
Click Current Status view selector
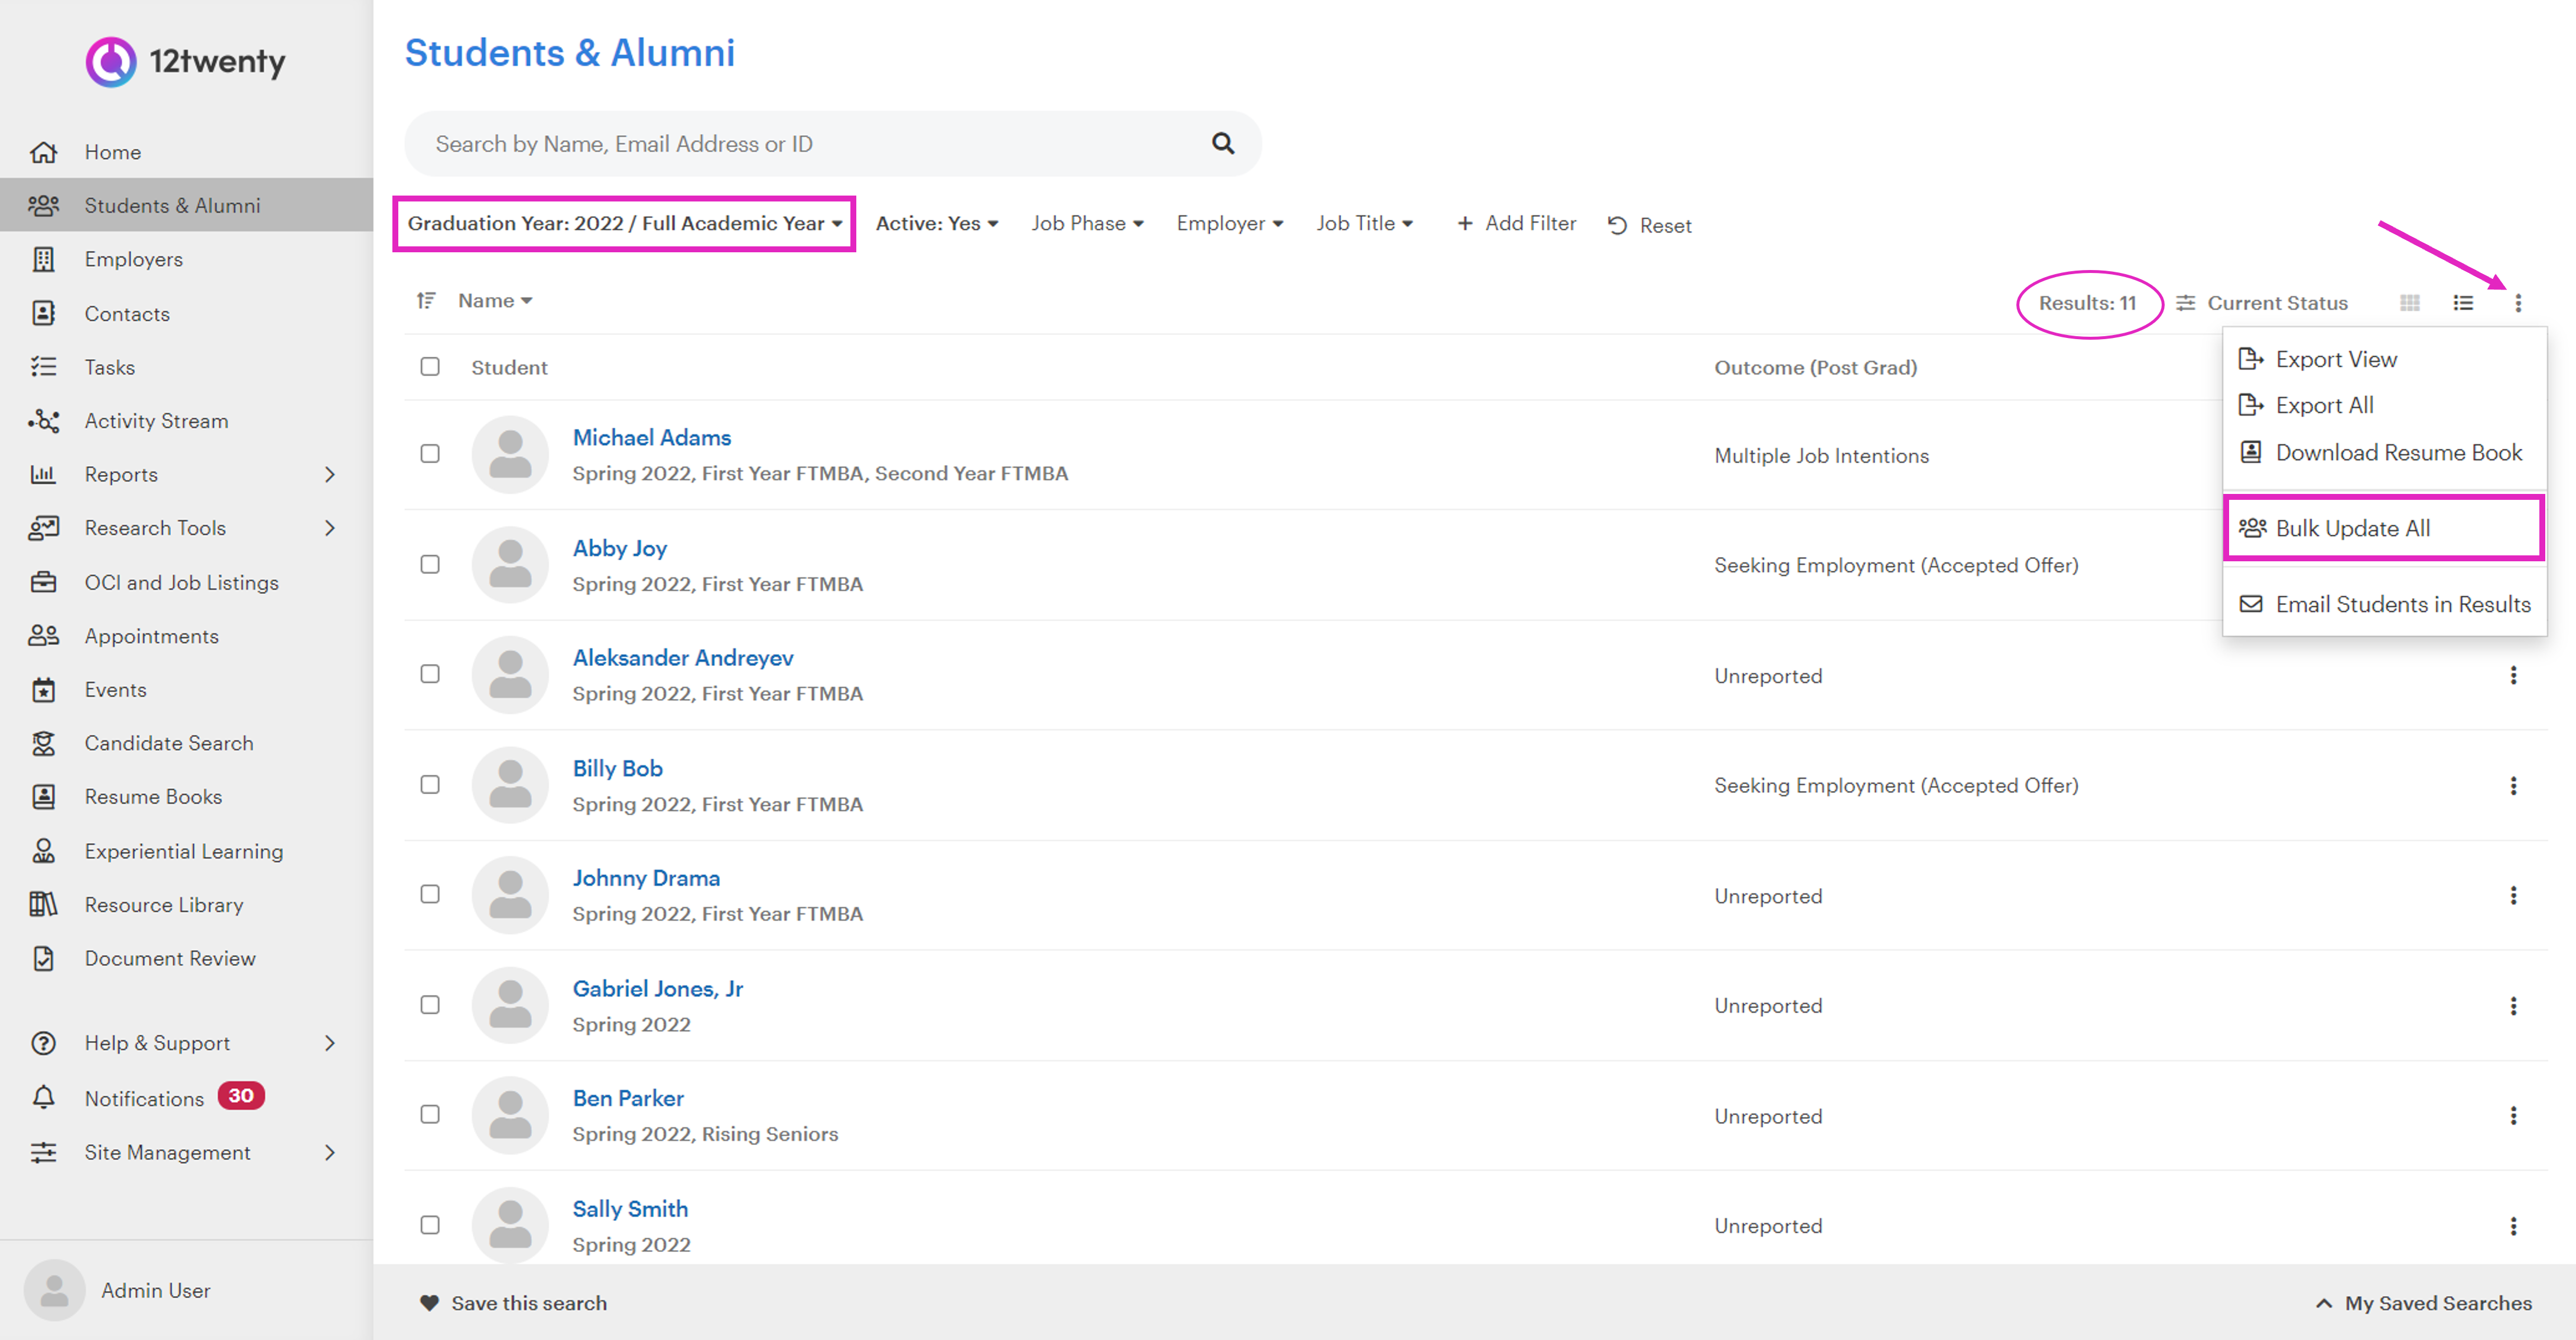tap(2262, 303)
